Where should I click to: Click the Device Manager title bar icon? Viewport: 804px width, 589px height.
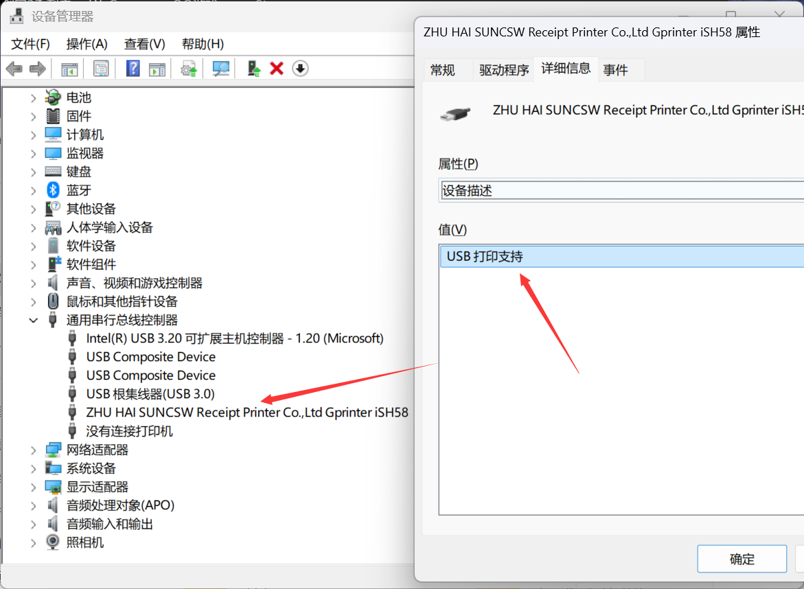click(17, 16)
